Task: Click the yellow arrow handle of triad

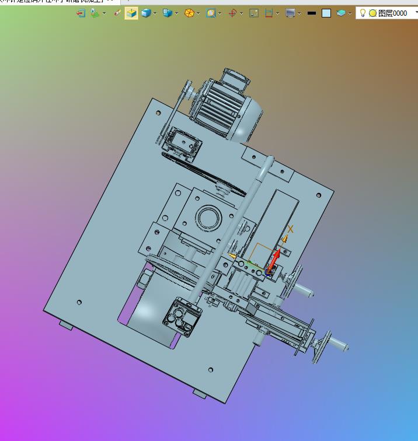Action: [x=232, y=256]
